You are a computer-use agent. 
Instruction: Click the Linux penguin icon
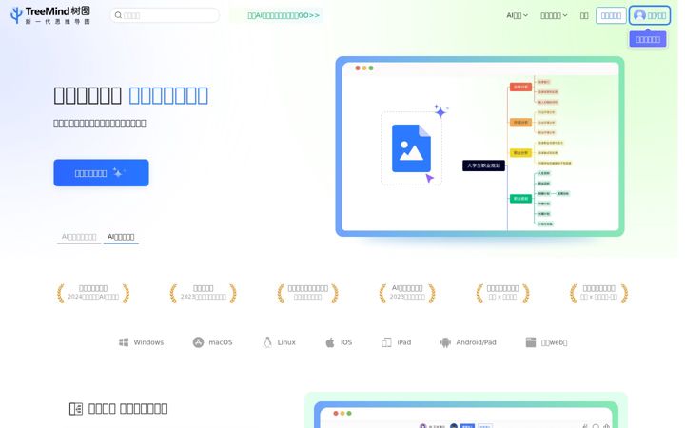click(267, 342)
